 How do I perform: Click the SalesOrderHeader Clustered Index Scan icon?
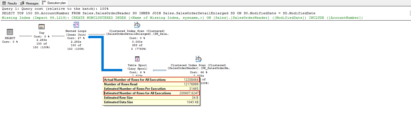point(198,59)
